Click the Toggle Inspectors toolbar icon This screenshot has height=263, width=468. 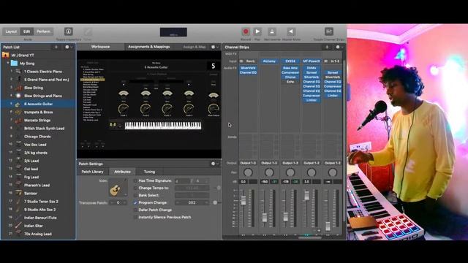click(x=68, y=31)
